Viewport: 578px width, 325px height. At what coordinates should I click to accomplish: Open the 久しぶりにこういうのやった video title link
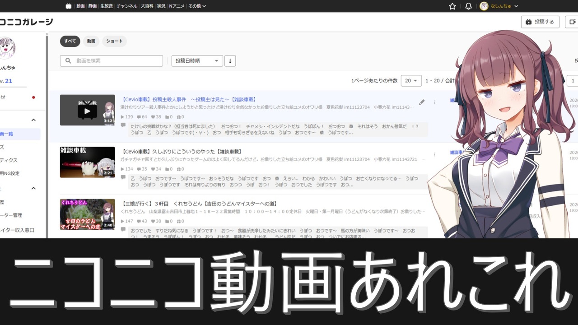tap(182, 152)
